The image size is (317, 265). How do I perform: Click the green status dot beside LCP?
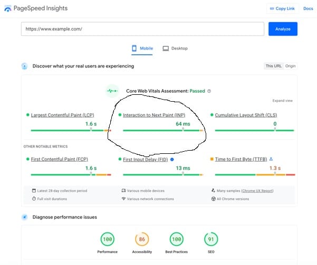tap(28, 115)
